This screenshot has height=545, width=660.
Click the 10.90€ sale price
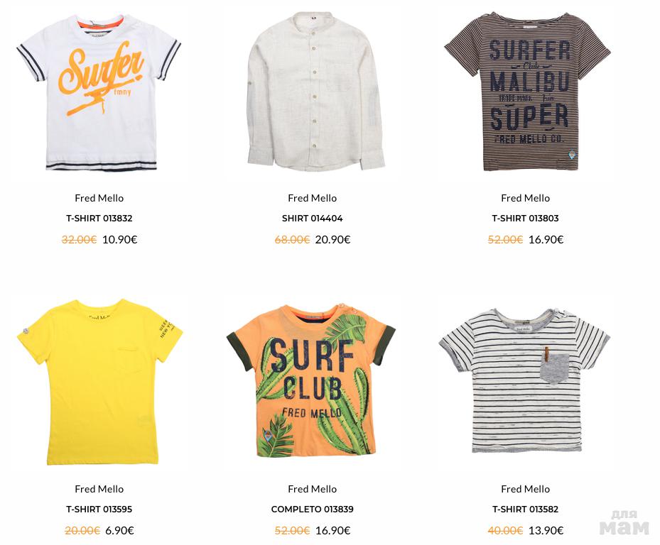click(x=119, y=240)
